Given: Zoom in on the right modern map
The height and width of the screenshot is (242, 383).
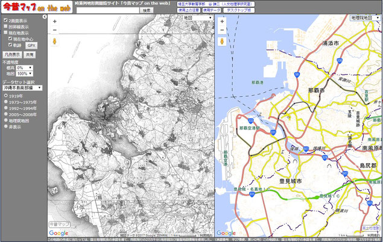Looking at the screenshot, I should click(x=222, y=21).
